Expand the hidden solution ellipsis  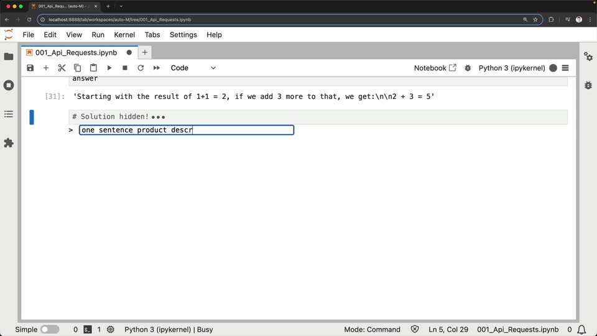(158, 117)
